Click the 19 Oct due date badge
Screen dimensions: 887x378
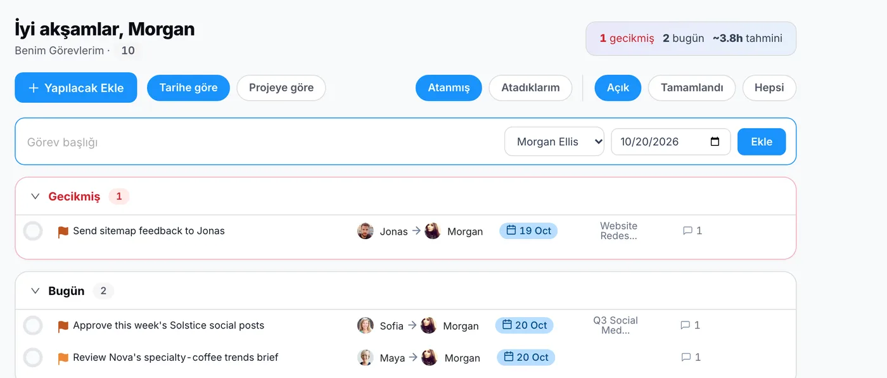(x=528, y=231)
